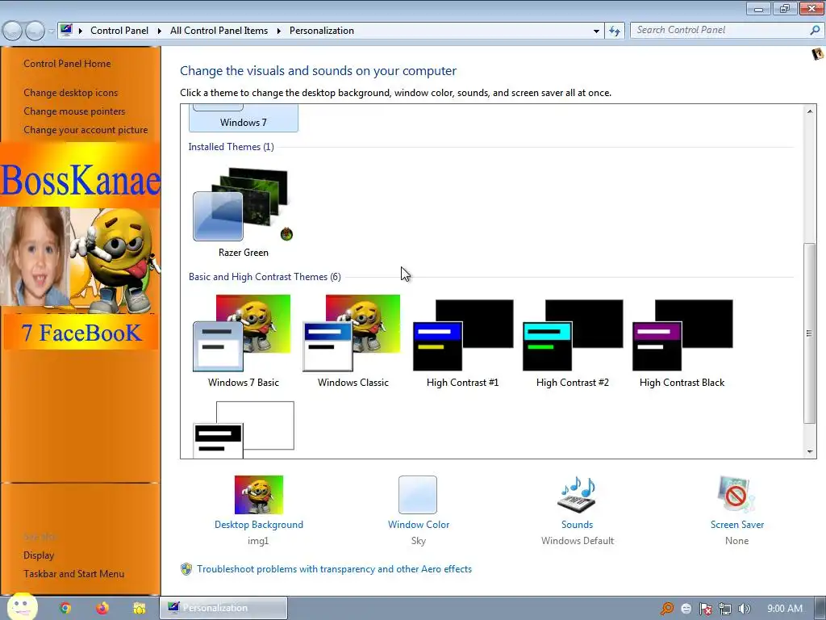
Task: Click the network tray icon
Action: click(724, 609)
